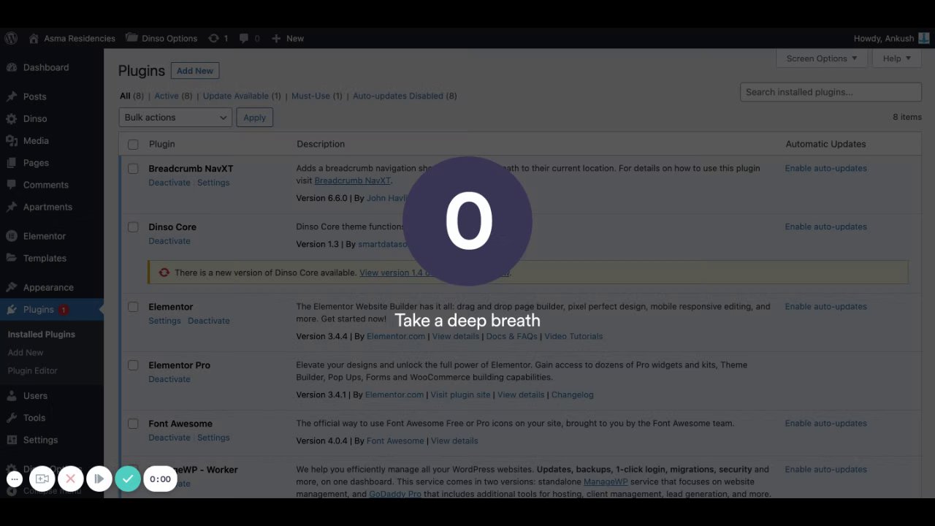The width and height of the screenshot is (935, 526).
Task: Tick the Breadcrumb NavXT checkbox
Action: pos(133,169)
